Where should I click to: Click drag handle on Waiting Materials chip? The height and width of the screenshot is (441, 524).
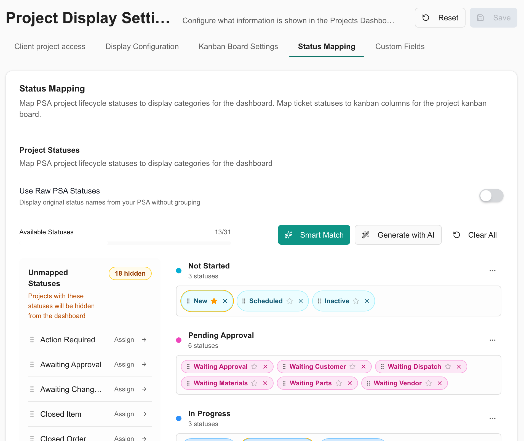[188, 383]
